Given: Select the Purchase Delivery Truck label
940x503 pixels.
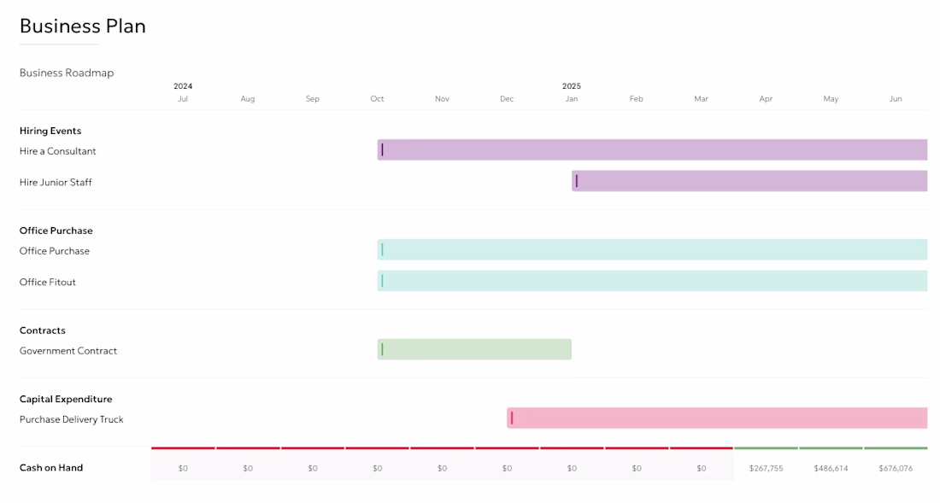Looking at the screenshot, I should coord(71,419).
